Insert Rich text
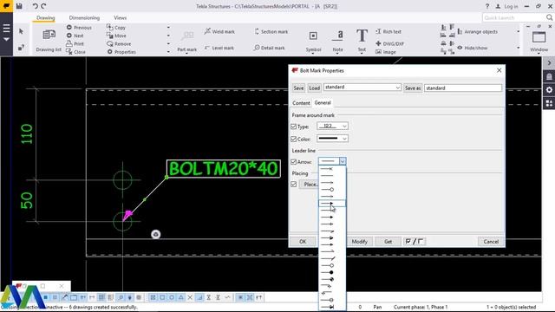Screen dimensions: 555x312 tap(388, 31)
